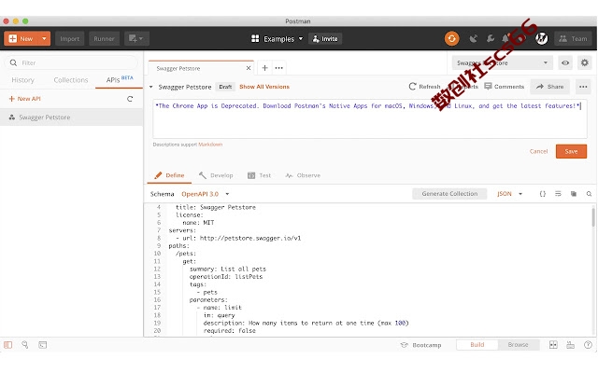Open console icon in status bar
This screenshot has height=373, width=598.
(x=43, y=345)
